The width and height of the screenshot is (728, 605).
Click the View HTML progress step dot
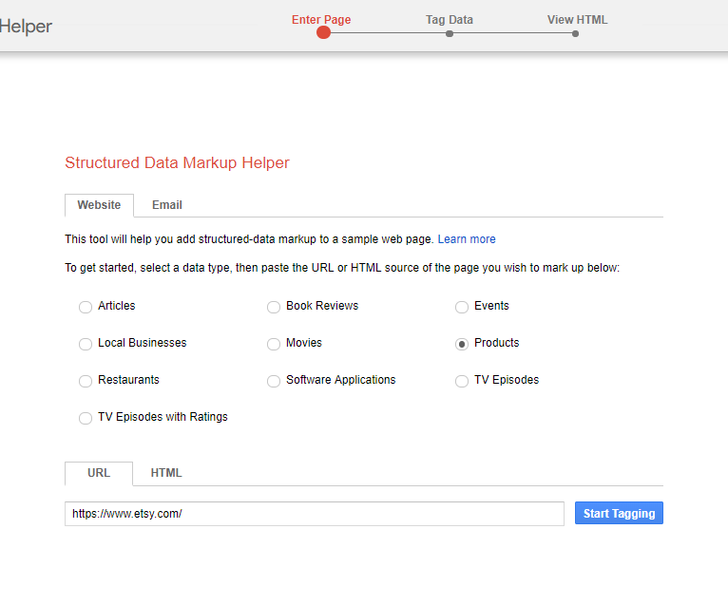[x=575, y=33]
